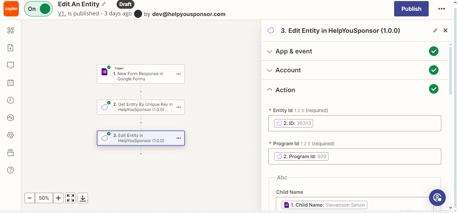Viewport: 458px width, 213px height.
Task: Click the Google Forms icon on step 1
Action: (104, 72)
